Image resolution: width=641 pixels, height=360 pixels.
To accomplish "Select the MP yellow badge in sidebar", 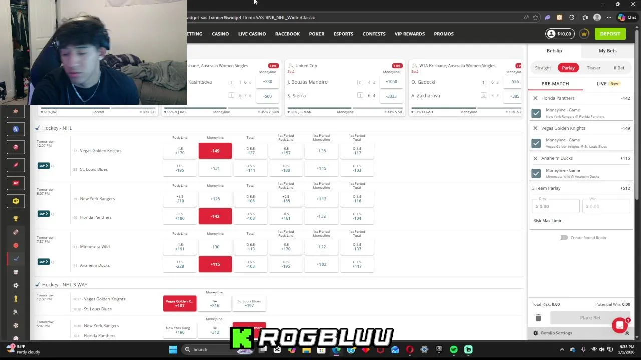I will (x=16, y=201).
